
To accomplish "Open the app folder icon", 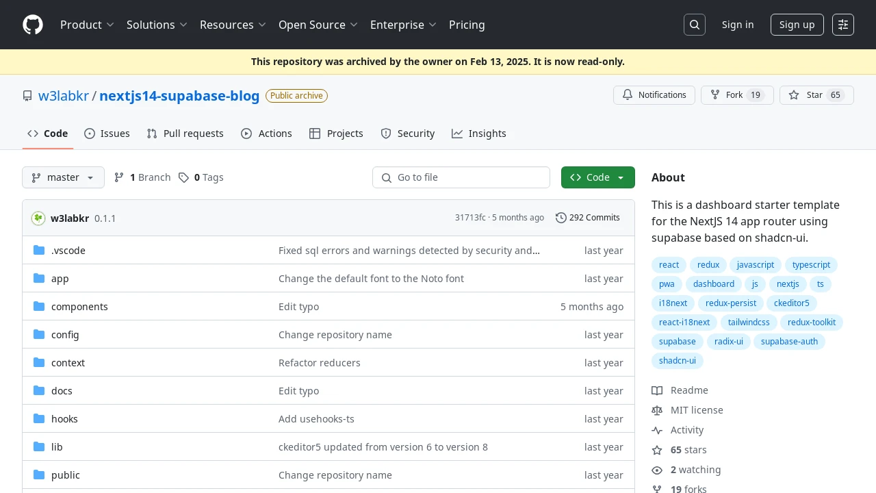I will coord(39,279).
